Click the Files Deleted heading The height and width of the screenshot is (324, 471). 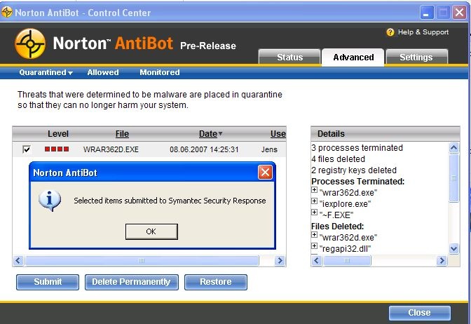pos(337,226)
